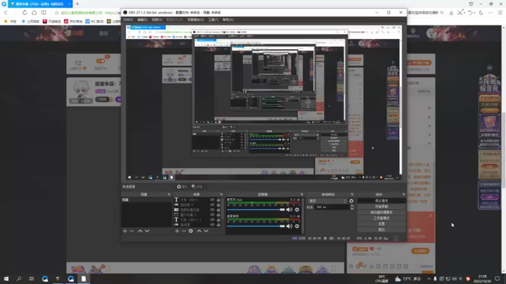Open OBS 视图(V) menu
Image resolution: width=506 pixels, height=284 pixels.
pos(157,20)
